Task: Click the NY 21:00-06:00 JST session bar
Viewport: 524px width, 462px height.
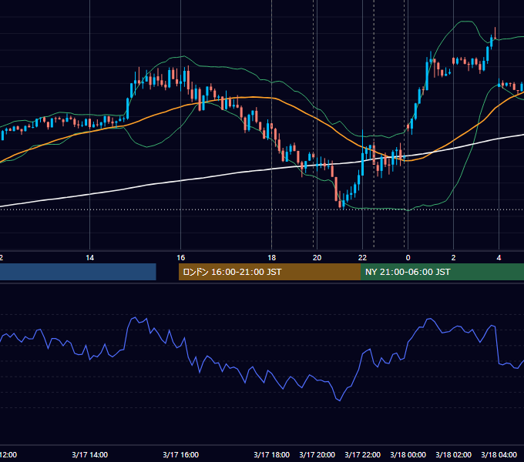Action: click(442, 272)
